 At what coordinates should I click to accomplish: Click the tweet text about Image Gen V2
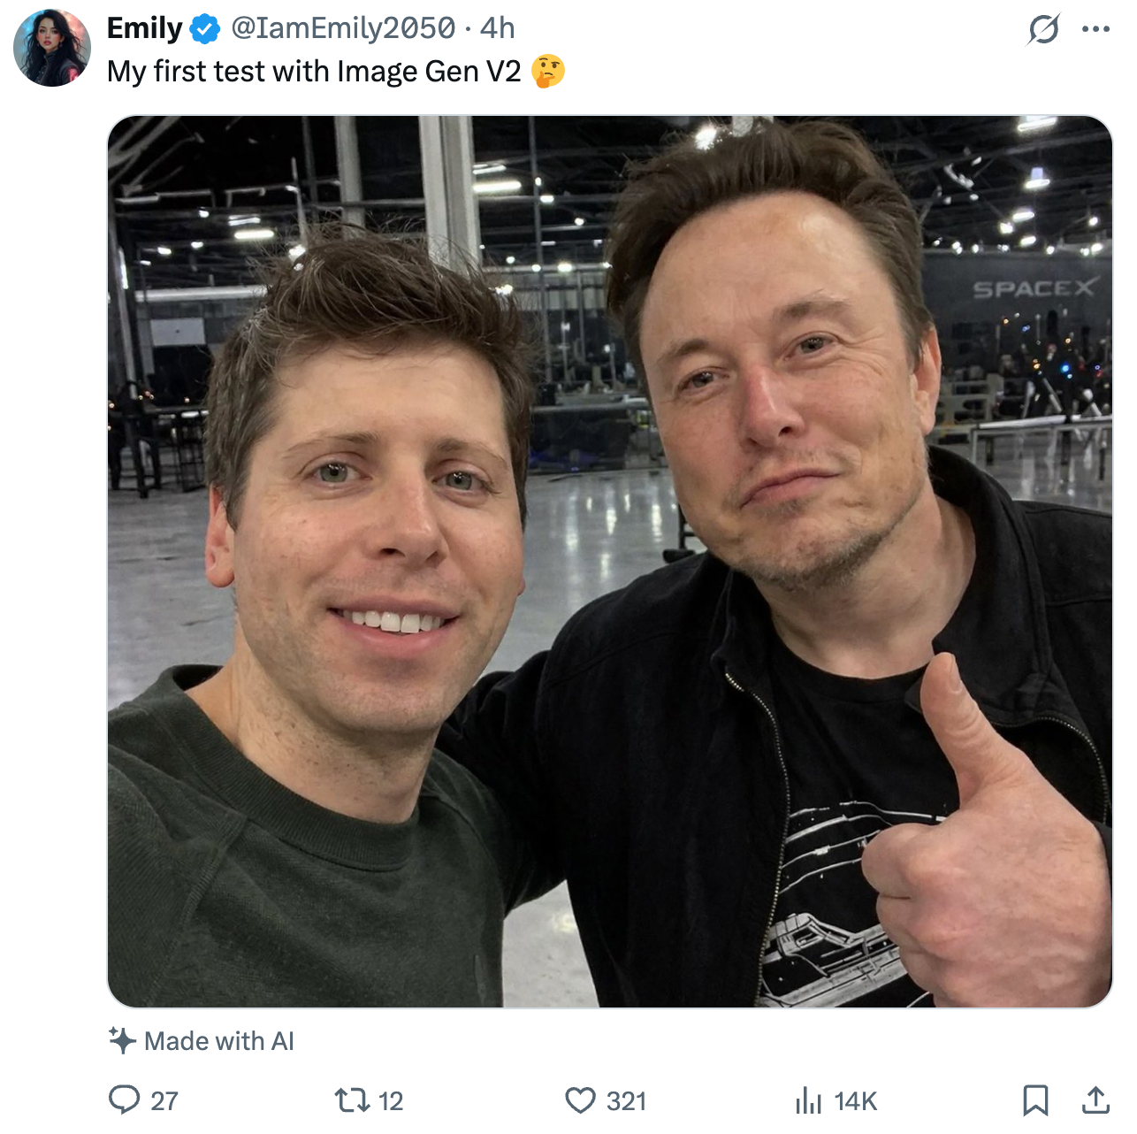[314, 72]
